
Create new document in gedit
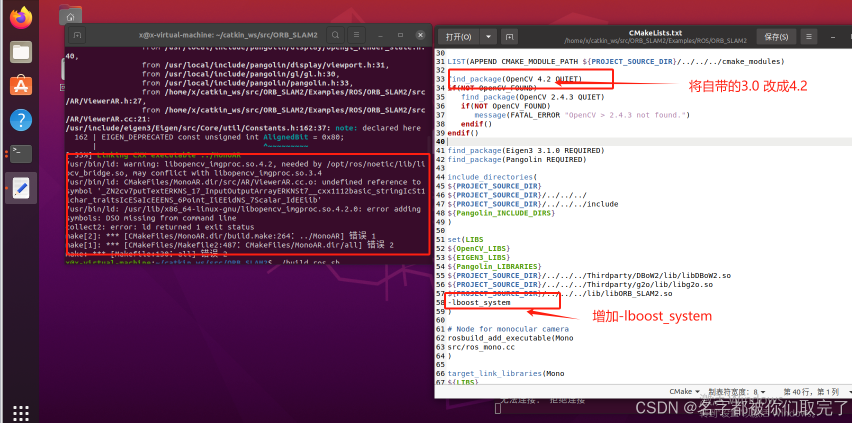(x=509, y=36)
